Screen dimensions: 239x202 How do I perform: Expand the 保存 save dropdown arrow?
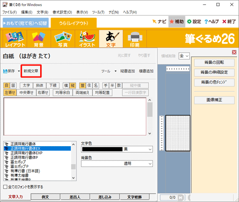[19, 71]
